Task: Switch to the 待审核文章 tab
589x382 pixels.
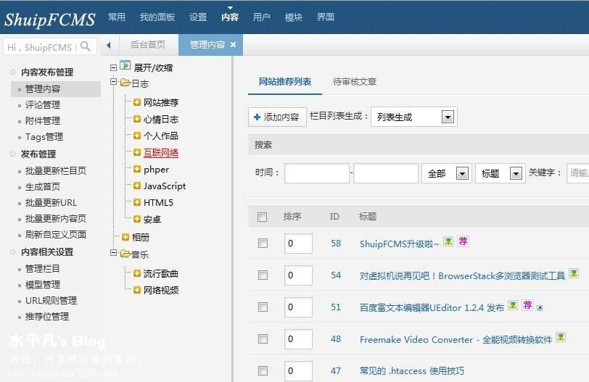Action: tap(355, 81)
